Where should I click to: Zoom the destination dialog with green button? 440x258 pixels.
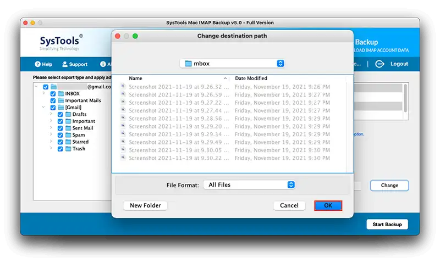135,36
